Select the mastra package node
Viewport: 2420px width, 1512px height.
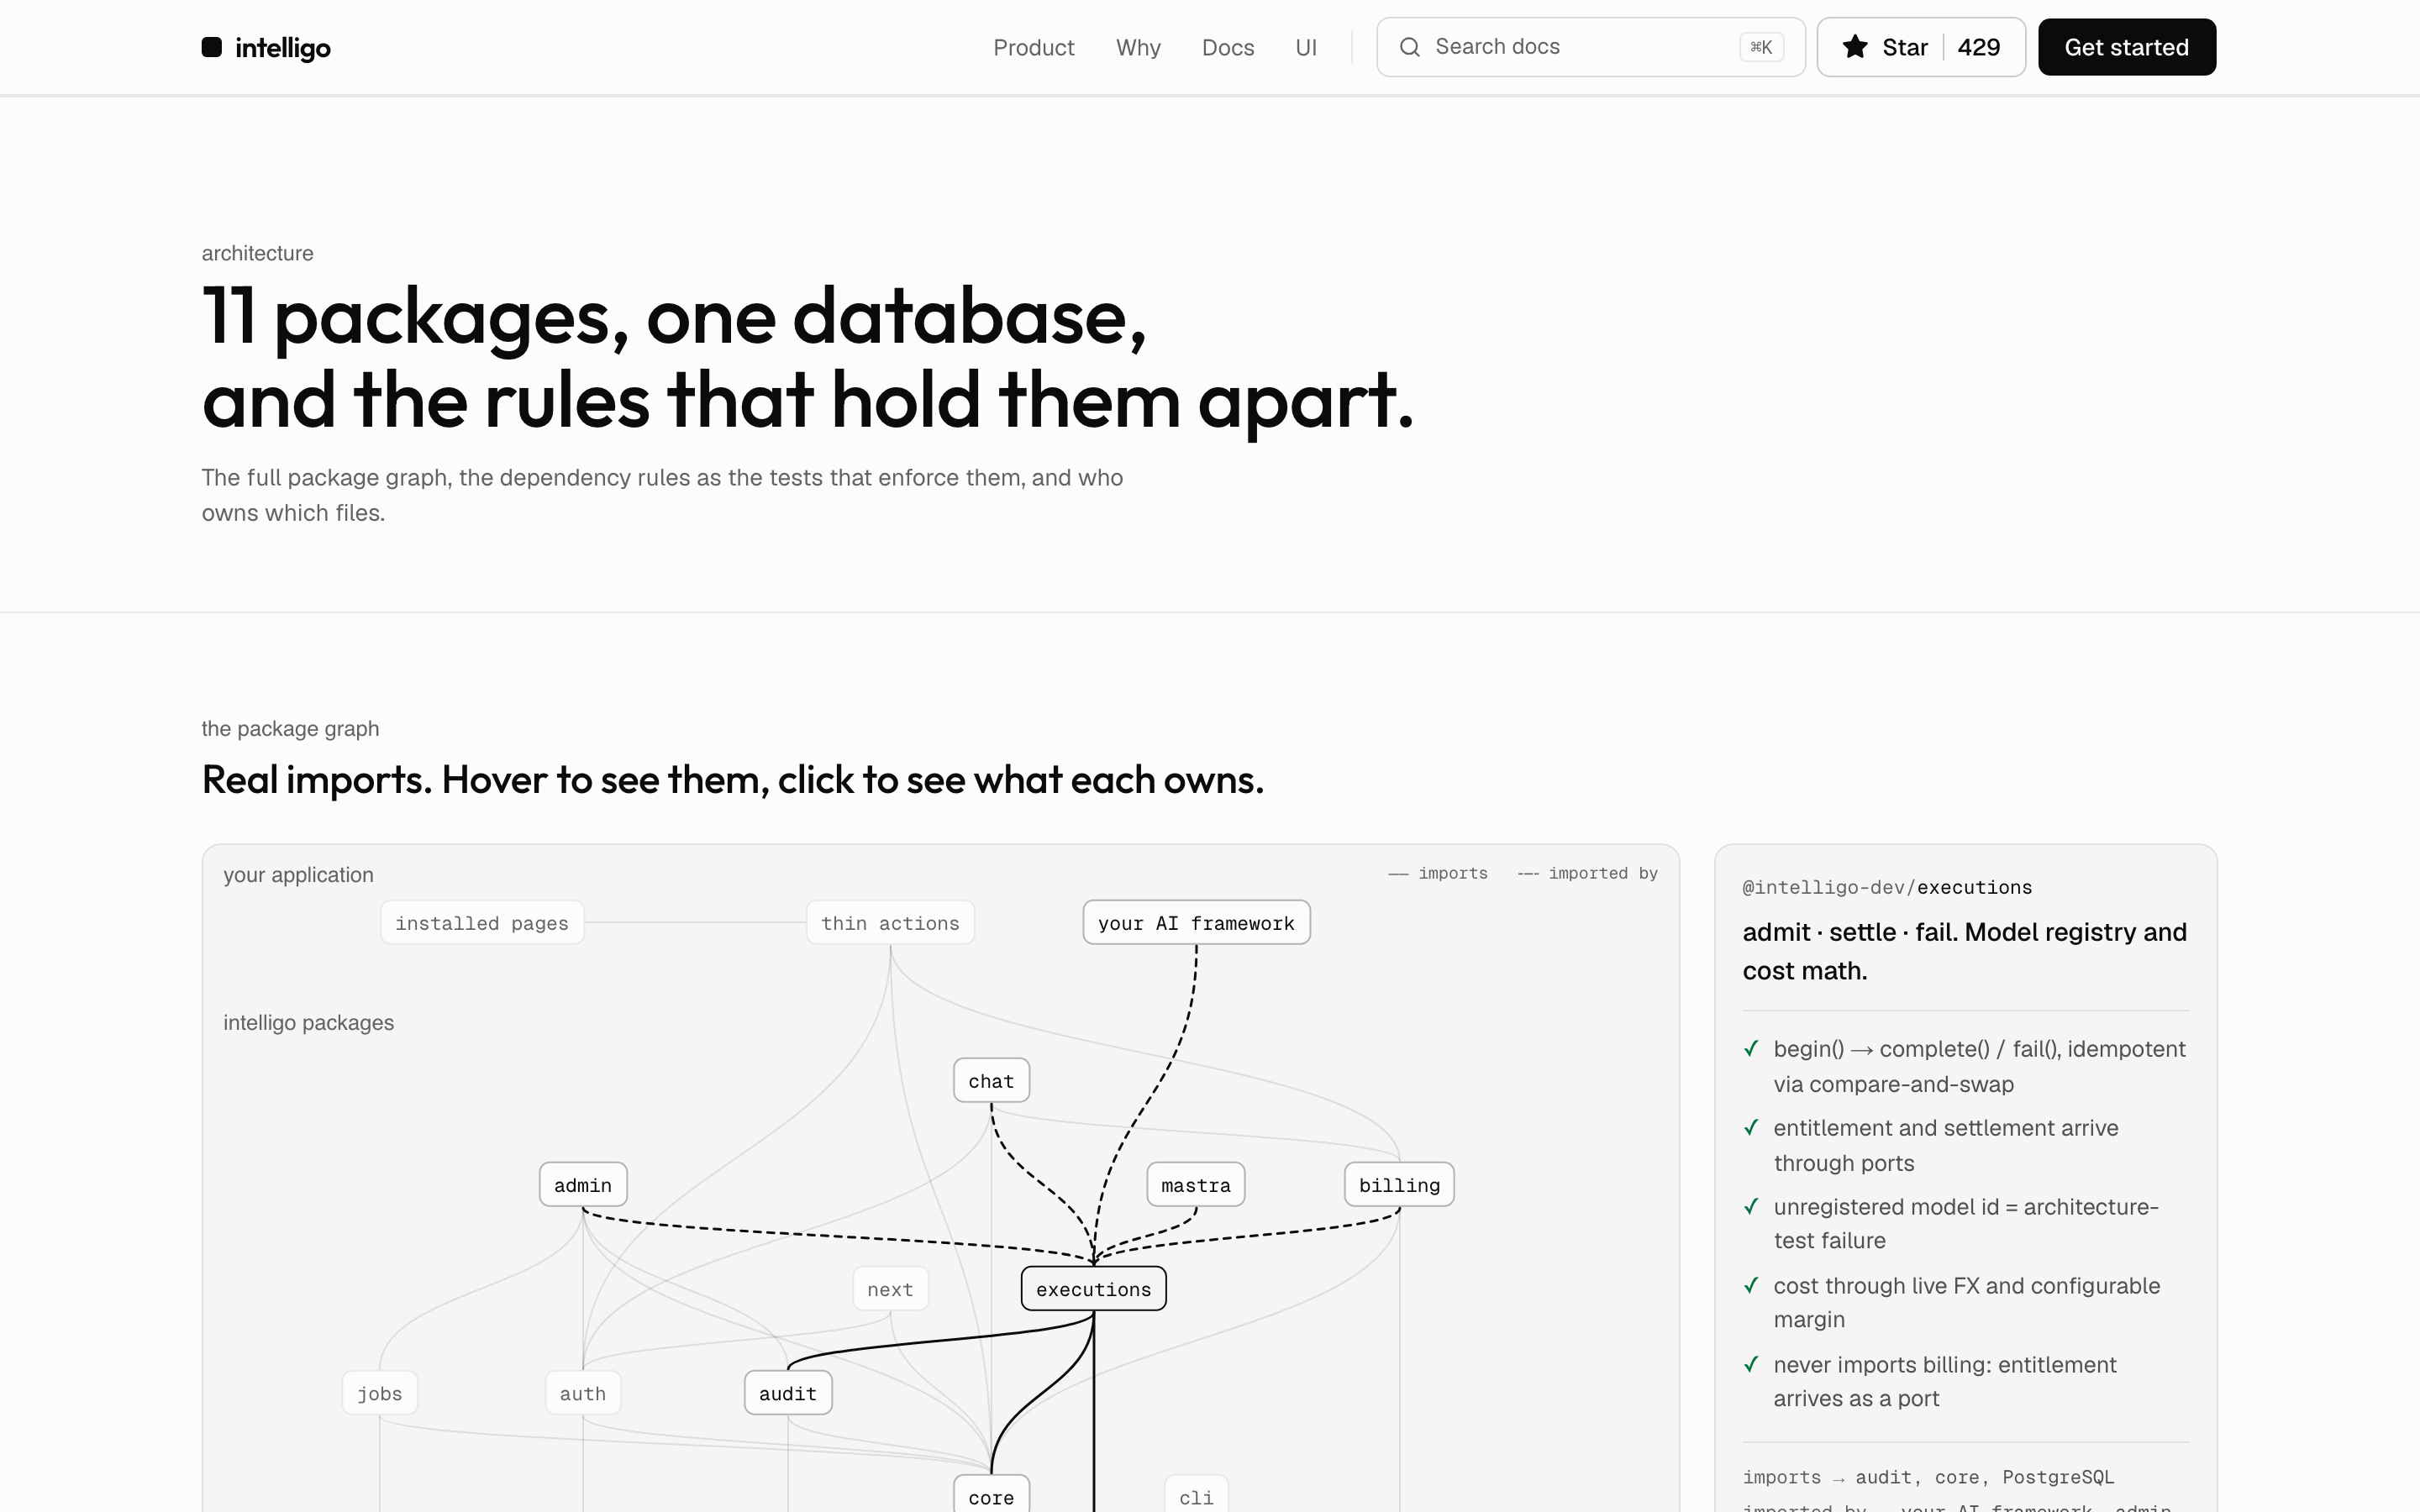[x=1195, y=1184]
